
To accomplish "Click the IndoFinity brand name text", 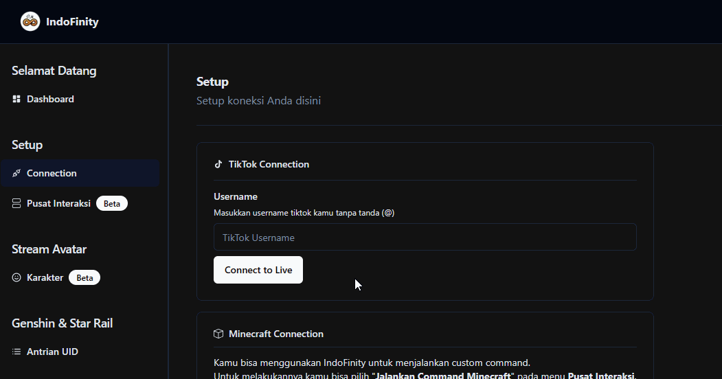I will [x=72, y=22].
